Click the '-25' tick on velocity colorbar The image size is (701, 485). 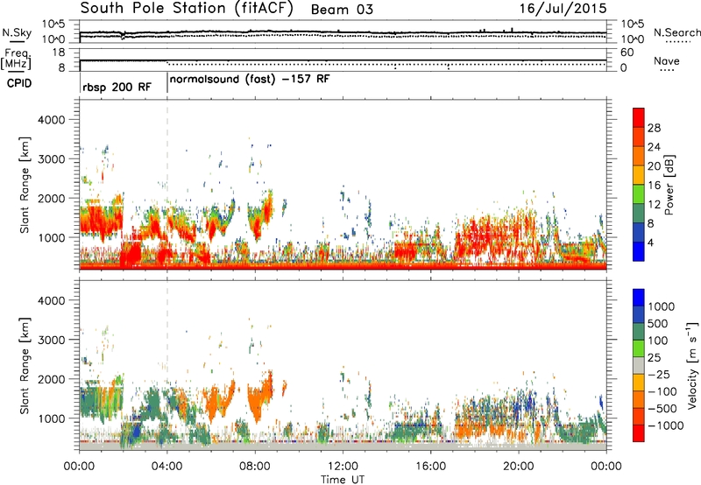coord(657,375)
